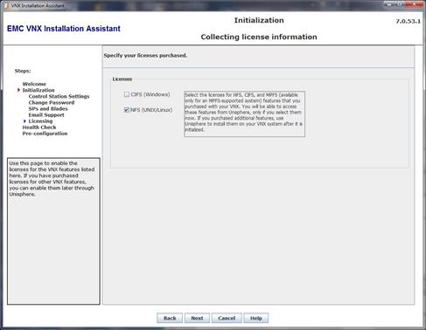
Task: Click the EMC VNX Installation Assistant title
Action: (x=64, y=29)
